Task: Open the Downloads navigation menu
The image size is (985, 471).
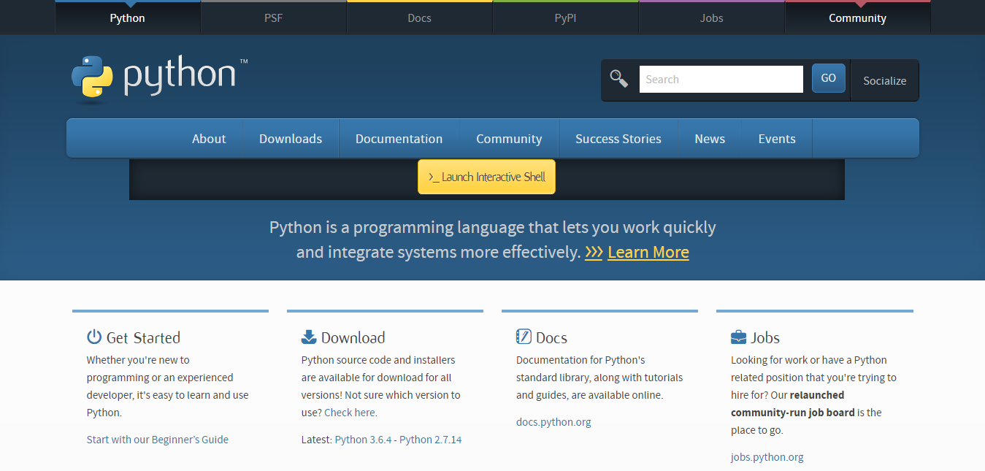Action: (290, 138)
